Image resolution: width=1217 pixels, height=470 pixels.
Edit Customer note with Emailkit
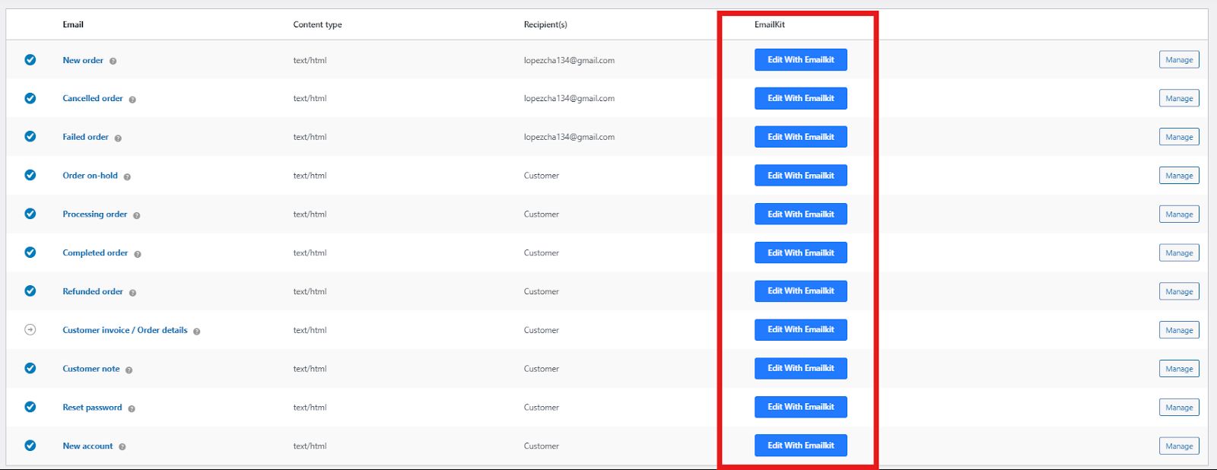(x=801, y=368)
